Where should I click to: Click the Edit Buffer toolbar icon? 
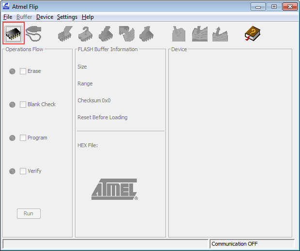coord(179,34)
